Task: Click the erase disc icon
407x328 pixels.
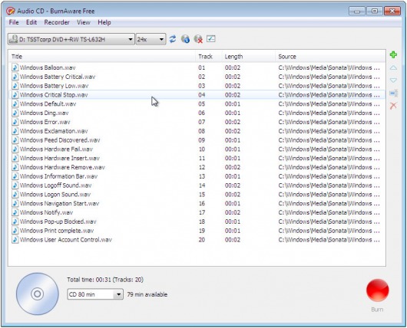Action: coord(198,39)
